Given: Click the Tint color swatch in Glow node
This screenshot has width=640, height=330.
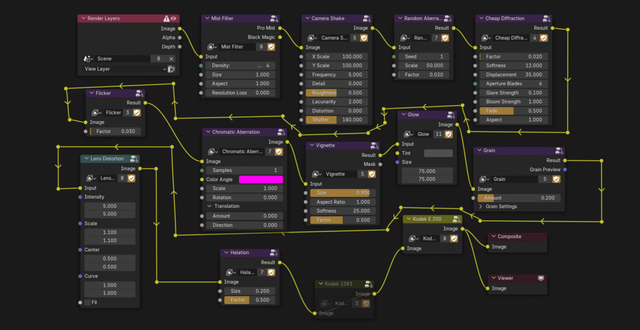Looking at the screenshot, I should pos(438,153).
